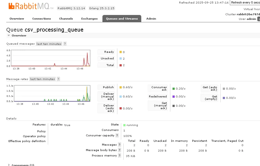Screen dimensions: 260x166
Task: Open help icon for Messages row
Action: (x=119, y=145)
